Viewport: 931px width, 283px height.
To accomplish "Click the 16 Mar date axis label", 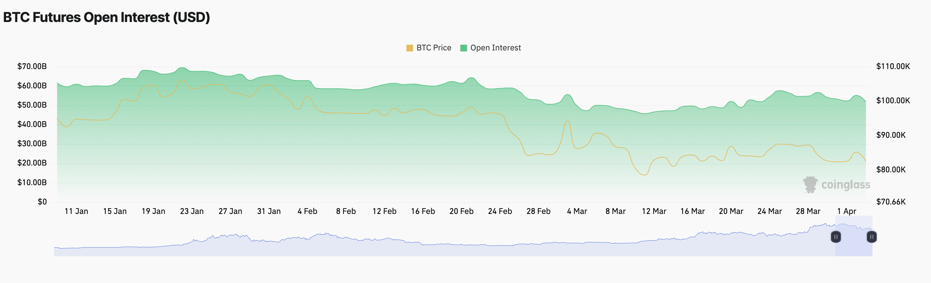I will click(692, 212).
